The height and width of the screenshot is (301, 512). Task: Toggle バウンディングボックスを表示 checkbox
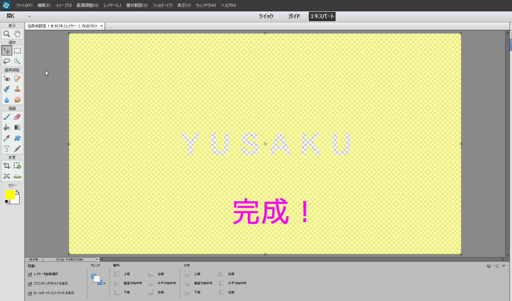(30, 284)
